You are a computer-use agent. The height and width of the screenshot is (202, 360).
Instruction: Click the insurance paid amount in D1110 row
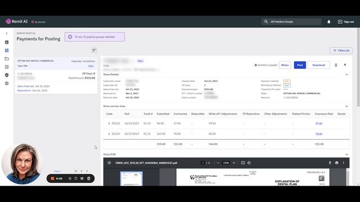pos(319,134)
